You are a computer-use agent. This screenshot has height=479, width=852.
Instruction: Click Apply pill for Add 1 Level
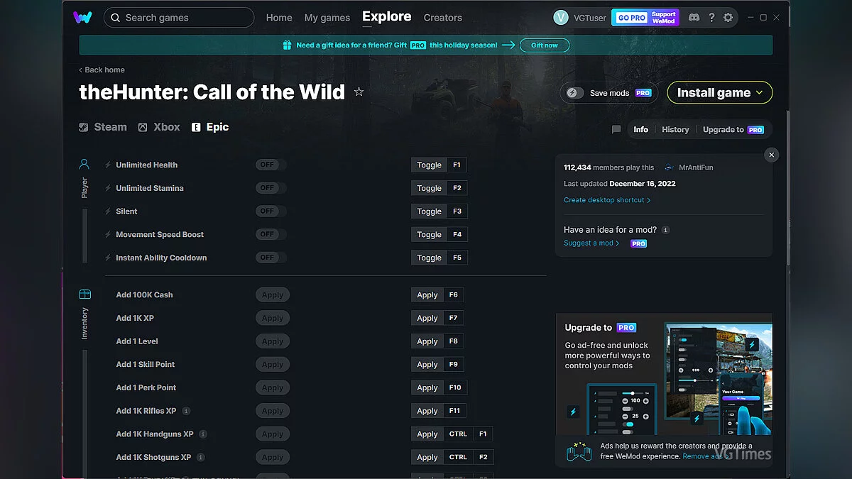(x=273, y=341)
